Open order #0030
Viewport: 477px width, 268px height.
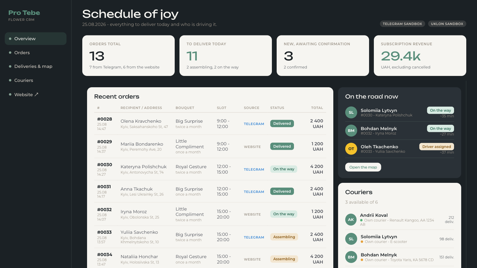(105, 165)
